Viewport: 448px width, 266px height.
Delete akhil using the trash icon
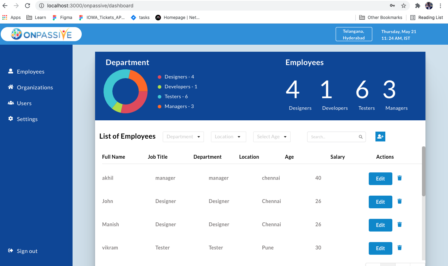pyautogui.click(x=399, y=178)
